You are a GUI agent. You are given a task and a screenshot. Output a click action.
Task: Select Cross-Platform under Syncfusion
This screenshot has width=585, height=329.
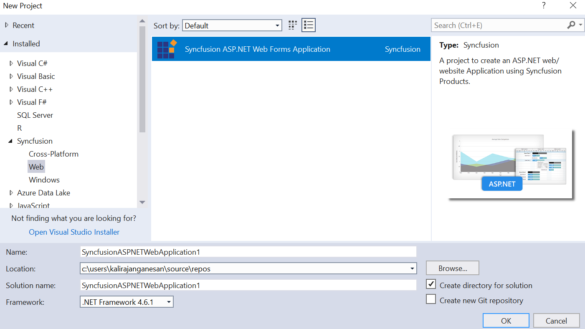pyautogui.click(x=53, y=154)
